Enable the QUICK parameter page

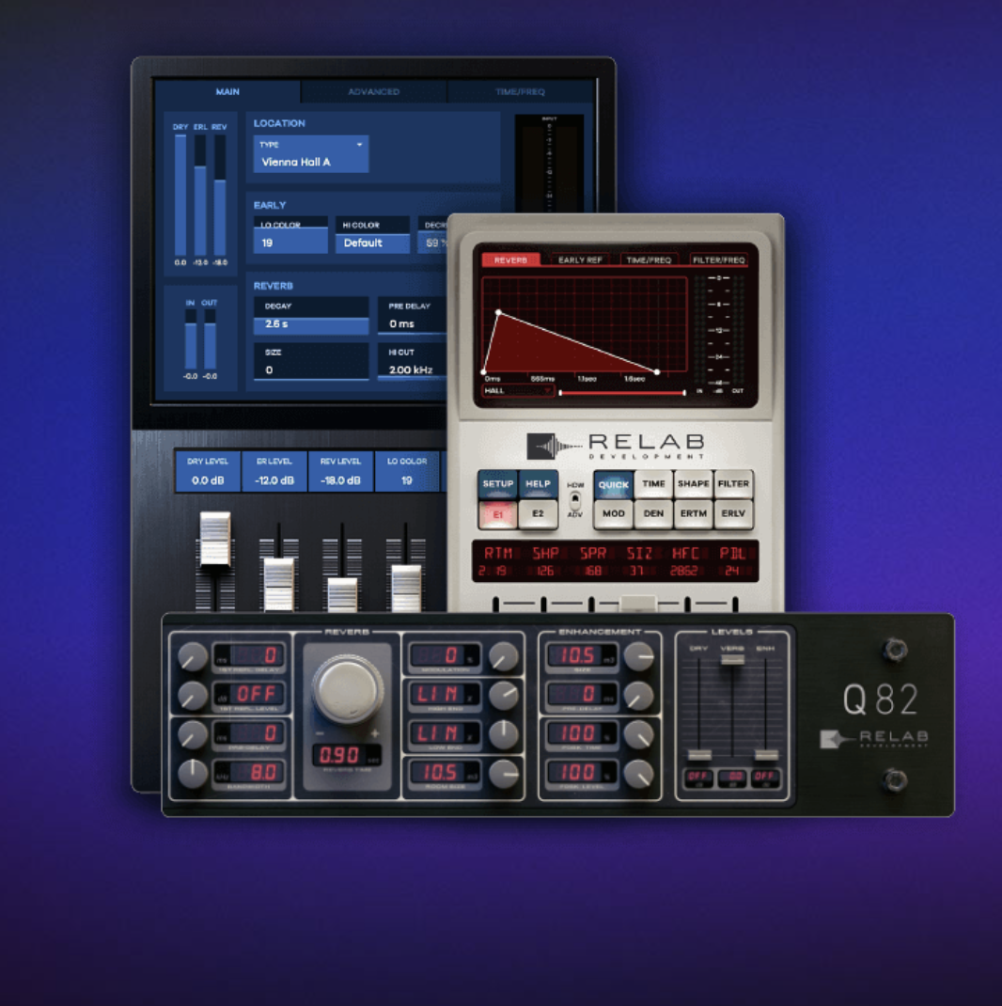(x=613, y=484)
